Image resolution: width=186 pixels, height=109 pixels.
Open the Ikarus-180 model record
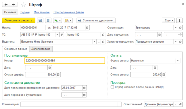tap(103, 35)
